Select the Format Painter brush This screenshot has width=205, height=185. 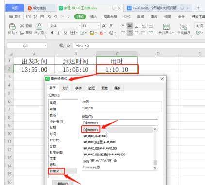coord(39,26)
